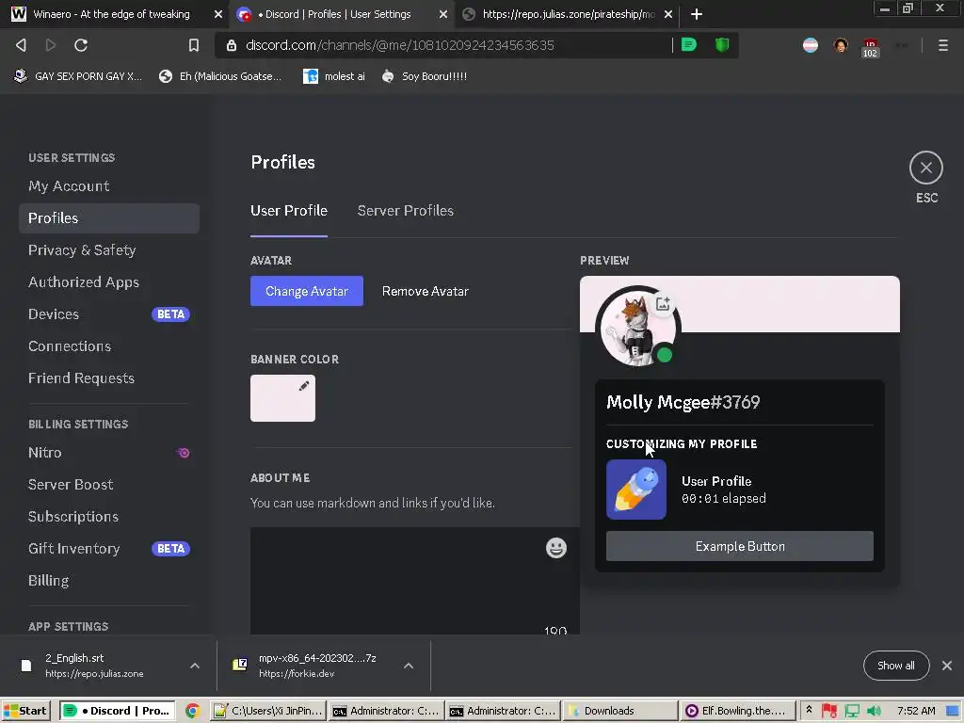964x723 pixels.
Task: Edit banner color via pencil icon
Action: coord(304,386)
